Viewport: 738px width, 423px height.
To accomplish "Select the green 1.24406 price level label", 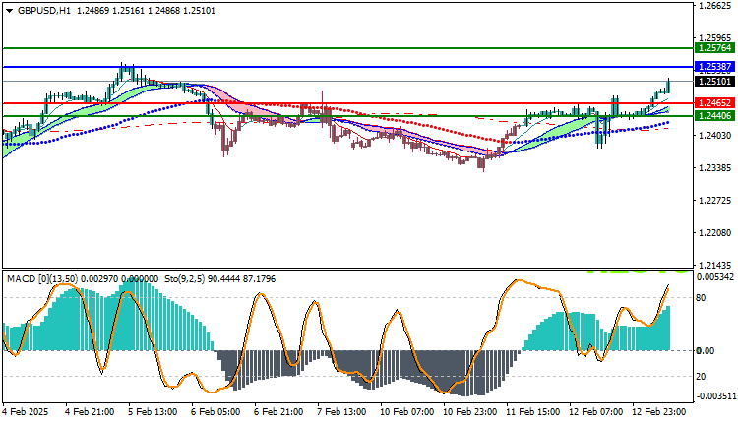I will (714, 115).
